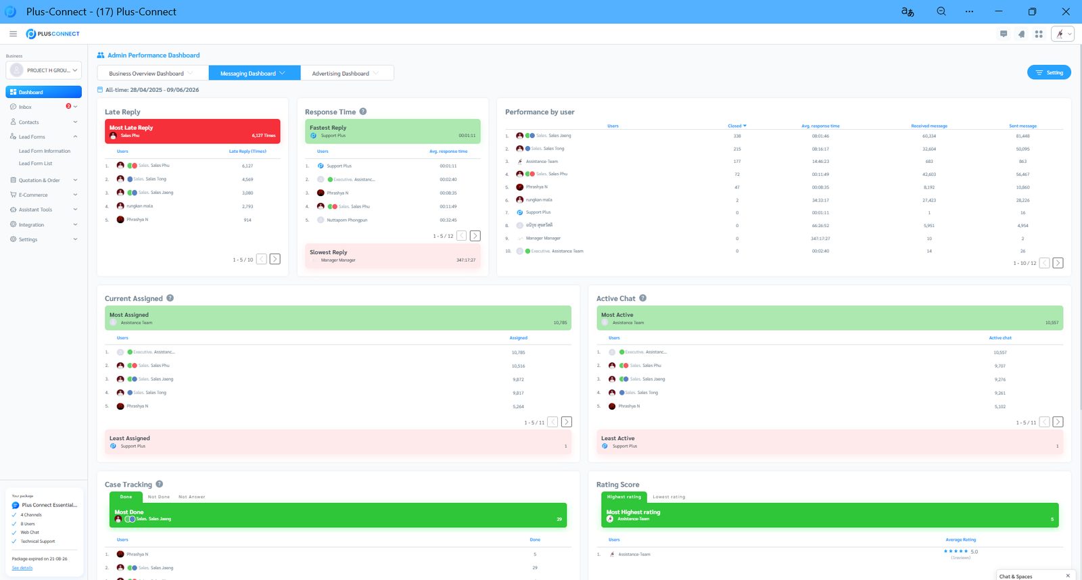This screenshot has height=580, width=1082.
Task: Switch to the Lowest rating tab
Action: (x=669, y=497)
